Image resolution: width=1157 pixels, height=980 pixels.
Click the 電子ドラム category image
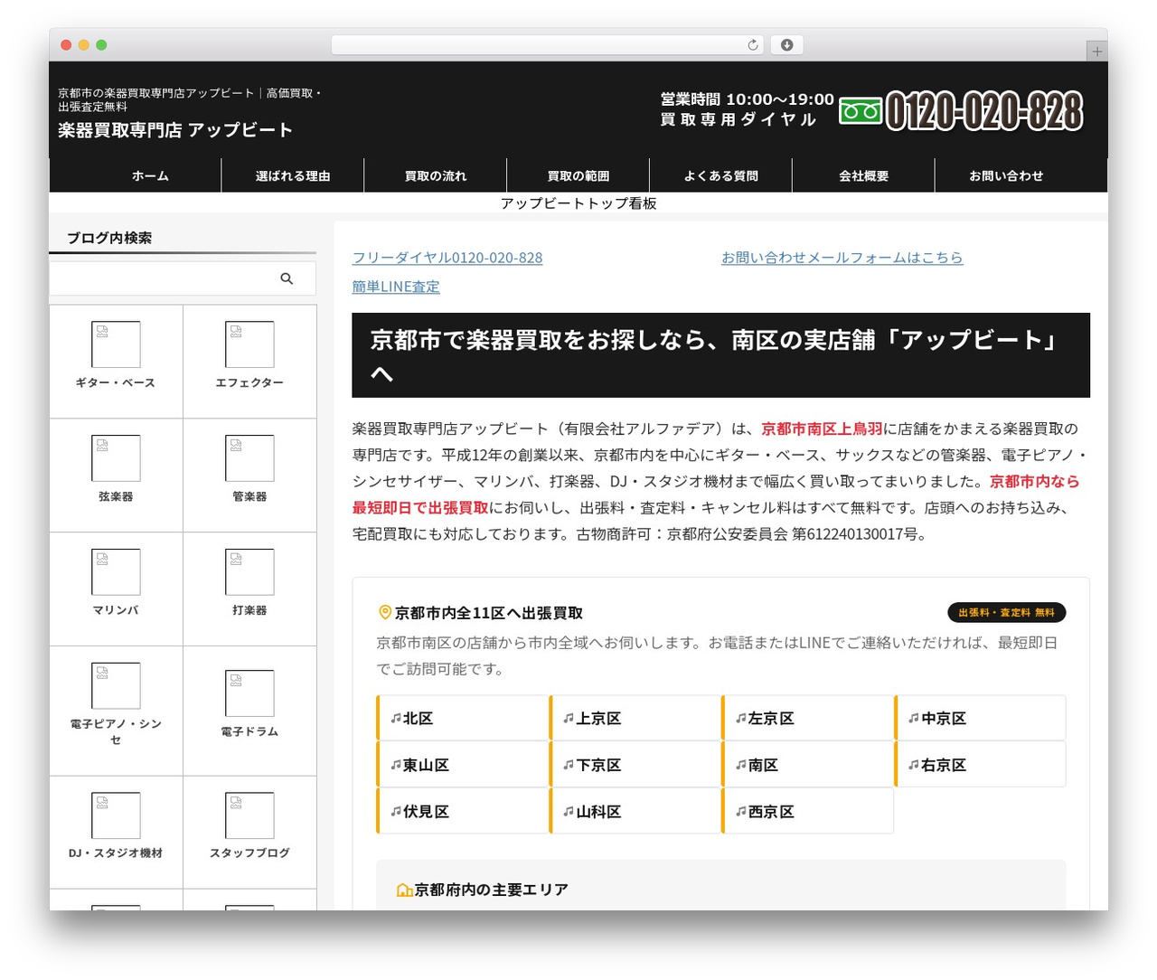[249, 693]
